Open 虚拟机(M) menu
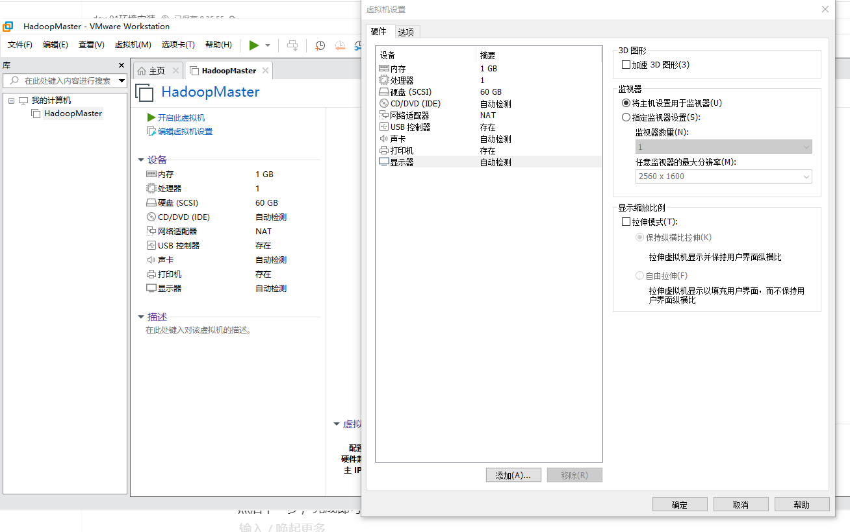Viewport: 850px width, 532px height. (133, 45)
